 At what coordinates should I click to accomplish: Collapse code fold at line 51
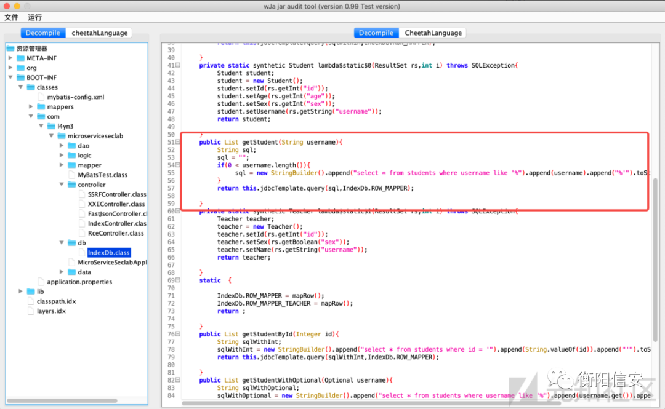tap(178, 142)
